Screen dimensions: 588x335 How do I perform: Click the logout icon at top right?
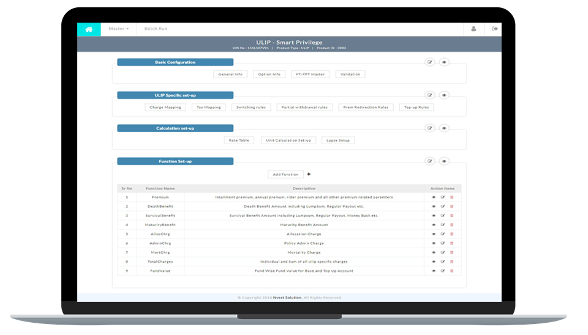pyautogui.click(x=495, y=29)
